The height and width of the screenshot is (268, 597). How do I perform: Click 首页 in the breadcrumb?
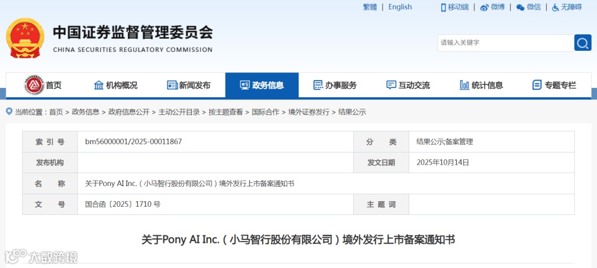[56, 112]
